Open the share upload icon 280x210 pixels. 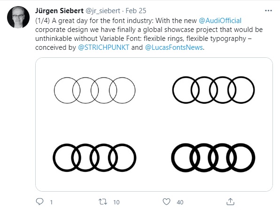[230, 202]
